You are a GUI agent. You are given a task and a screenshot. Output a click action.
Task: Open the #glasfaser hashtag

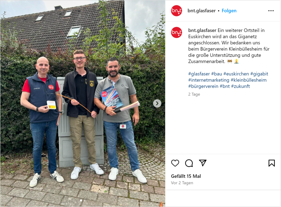pos(199,74)
